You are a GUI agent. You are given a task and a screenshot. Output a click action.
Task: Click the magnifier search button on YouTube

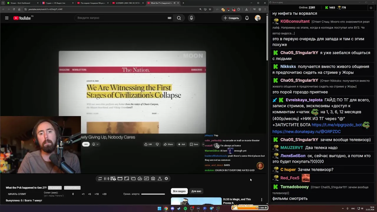(179, 18)
